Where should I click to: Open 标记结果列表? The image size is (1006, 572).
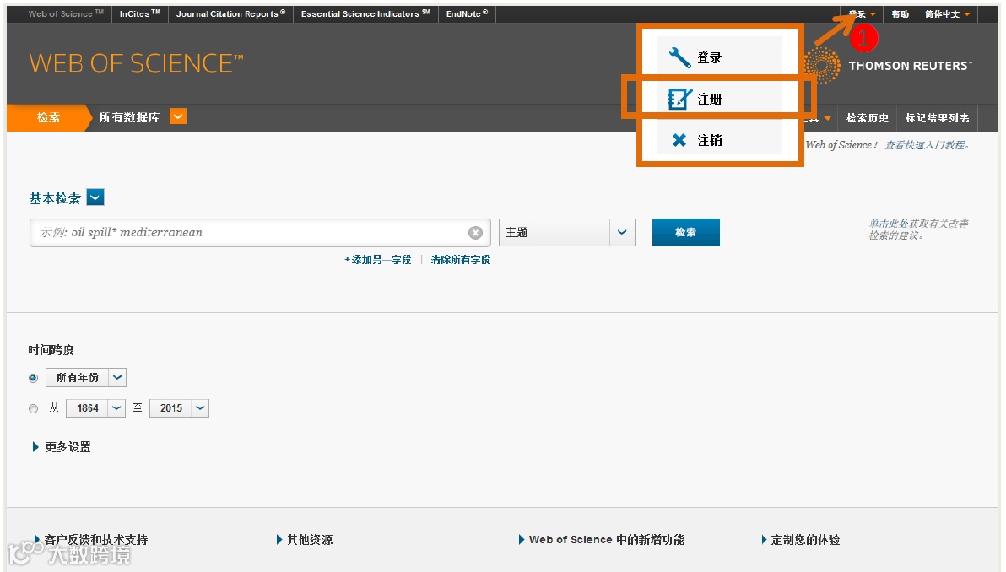[x=938, y=118]
